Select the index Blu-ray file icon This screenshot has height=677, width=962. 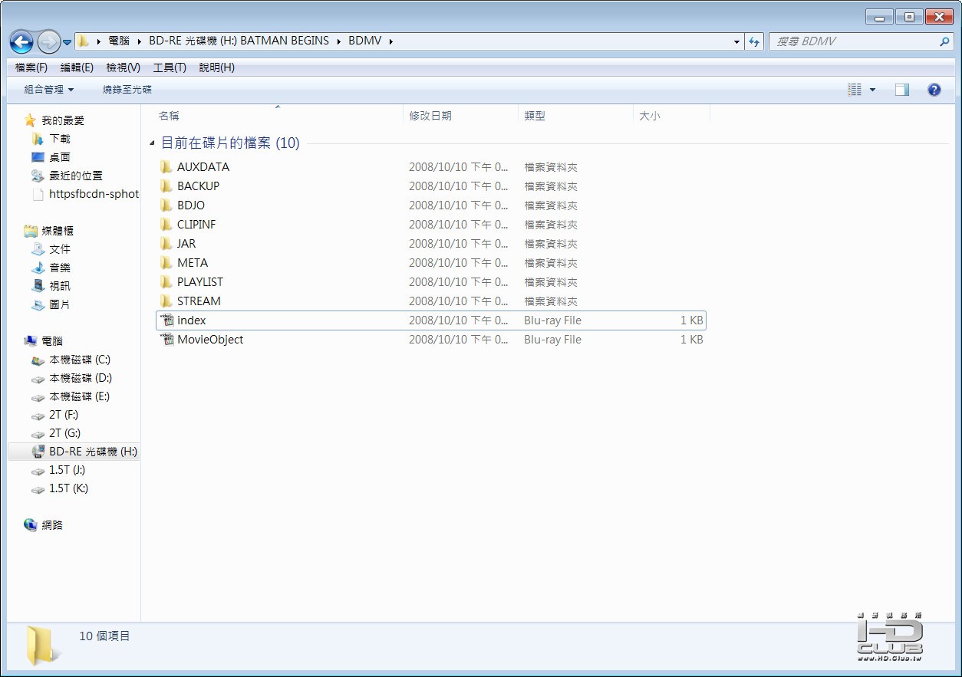coord(166,320)
